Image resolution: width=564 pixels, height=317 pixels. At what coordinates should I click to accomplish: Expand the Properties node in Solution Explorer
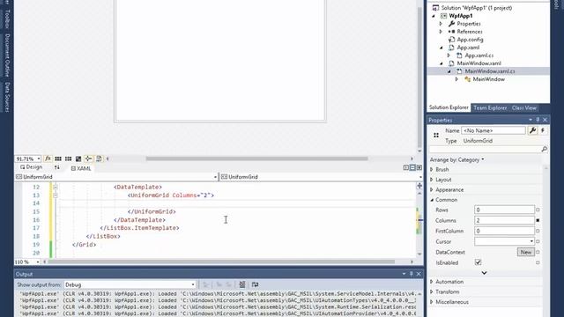tap(441, 24)
